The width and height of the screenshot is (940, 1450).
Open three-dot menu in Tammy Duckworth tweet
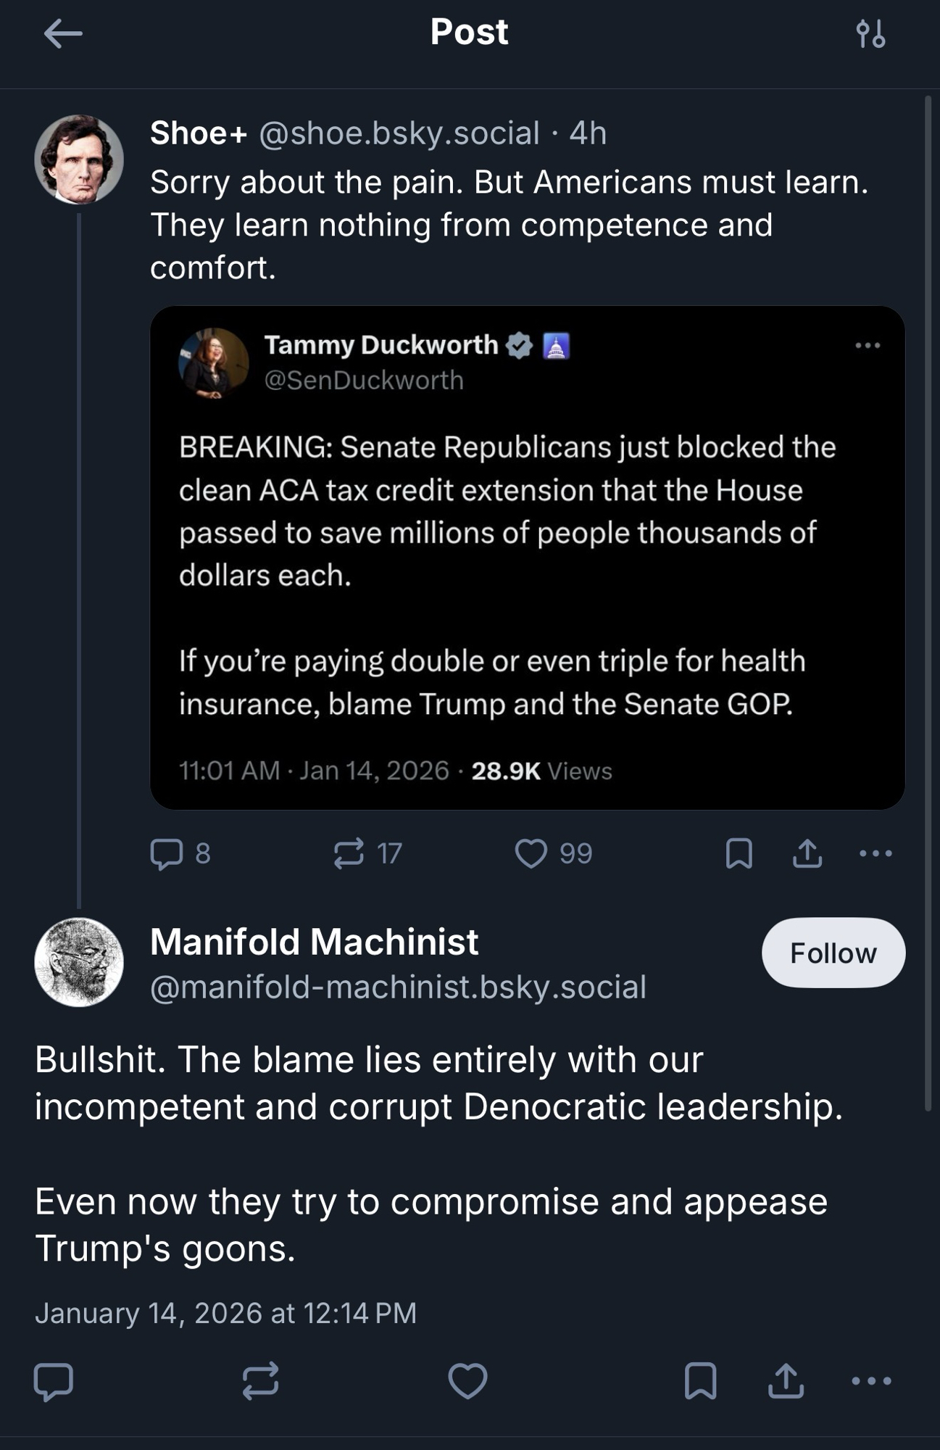coord(868,345)
